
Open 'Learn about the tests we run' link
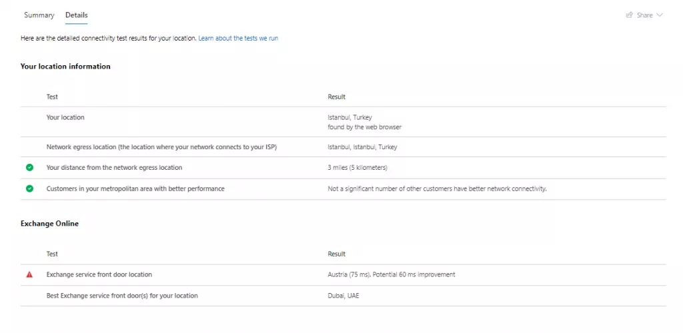click(238, 39)
